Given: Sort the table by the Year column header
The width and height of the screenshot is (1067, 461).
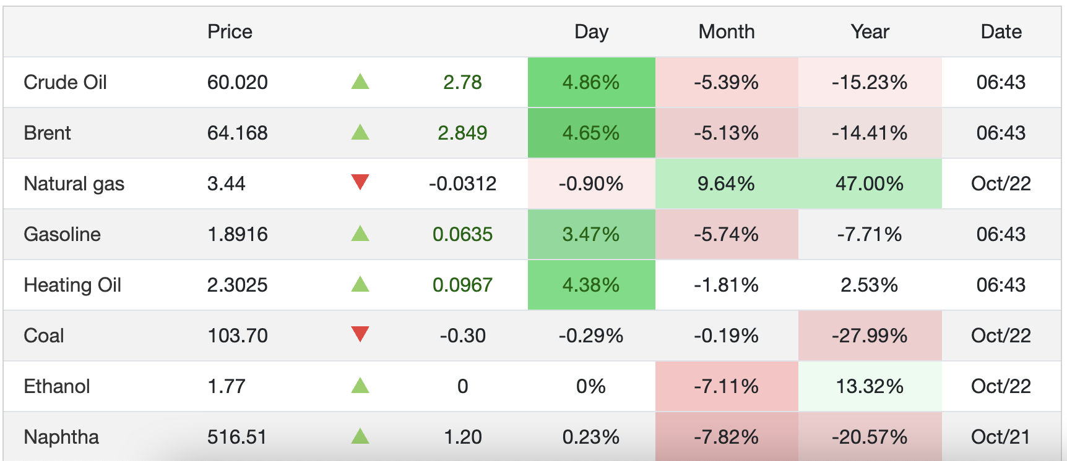Looking at the screenshot, I should coord(870,32).
